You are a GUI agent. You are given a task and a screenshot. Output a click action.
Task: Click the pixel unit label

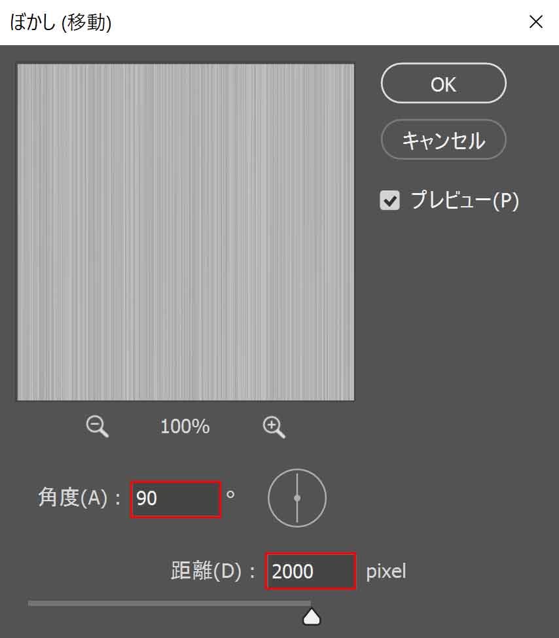386,572
